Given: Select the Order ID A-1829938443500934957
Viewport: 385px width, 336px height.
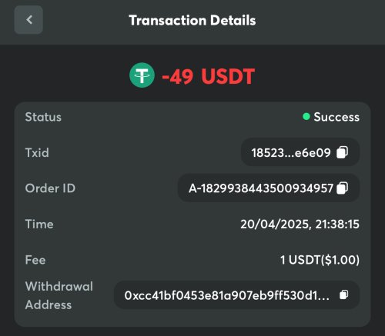Looking at the screenshot, I should (261, 188).
